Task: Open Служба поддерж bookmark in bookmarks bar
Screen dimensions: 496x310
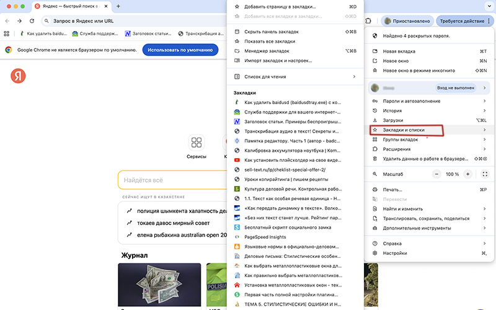Action: (x=95, y=33)
